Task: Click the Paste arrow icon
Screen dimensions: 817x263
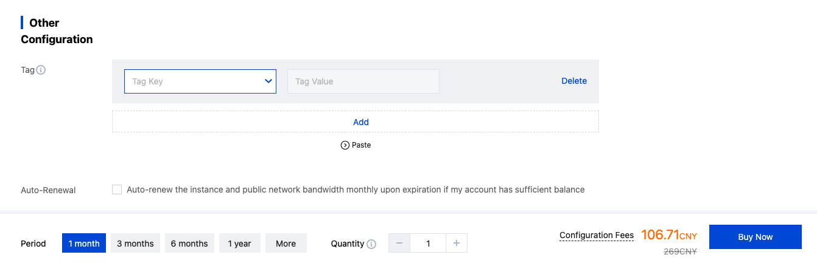Action: pyautogui.click(x=345, y=145)
